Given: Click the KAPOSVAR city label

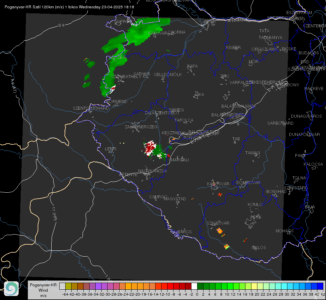Looking at the screenshot, I should click(x=218, y=184).
